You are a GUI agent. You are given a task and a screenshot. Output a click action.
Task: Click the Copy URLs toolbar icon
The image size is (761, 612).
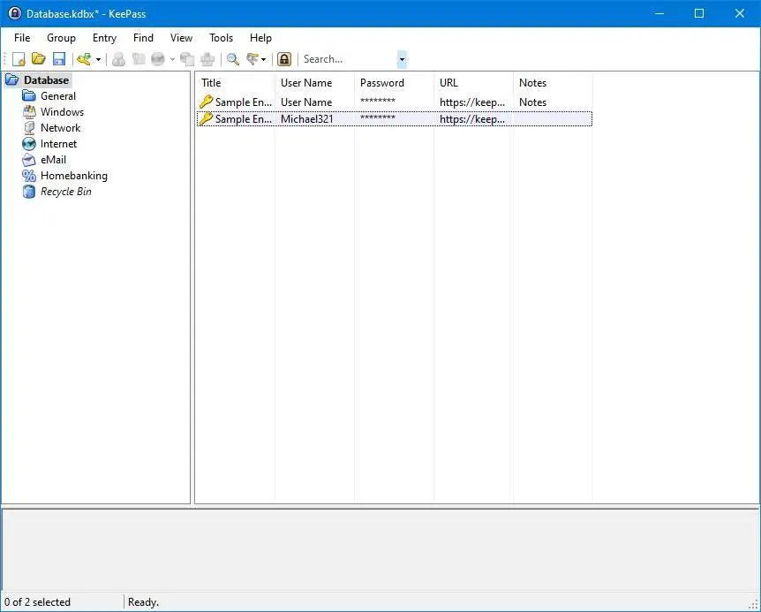pos(187,59)
